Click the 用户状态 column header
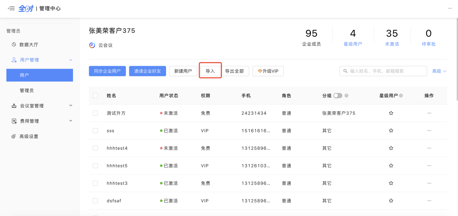 169,95
